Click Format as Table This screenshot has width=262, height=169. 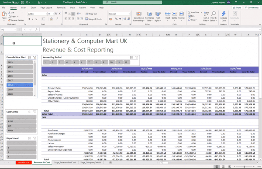click(x=149, y=17)
